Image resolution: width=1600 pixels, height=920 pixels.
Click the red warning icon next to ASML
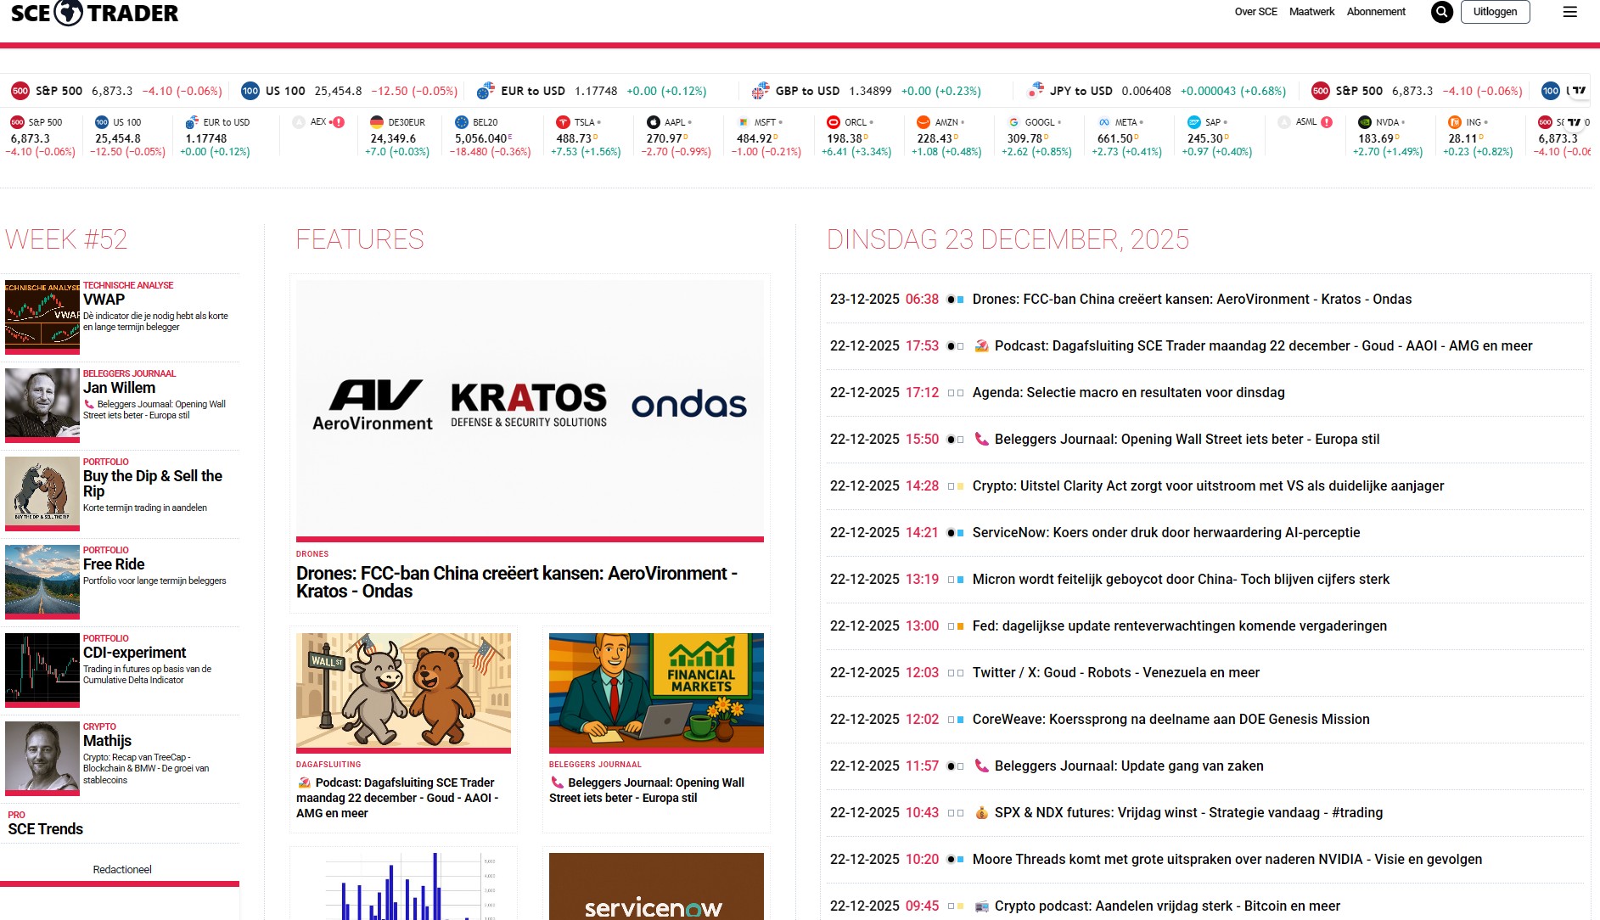tap(1327, 122)
